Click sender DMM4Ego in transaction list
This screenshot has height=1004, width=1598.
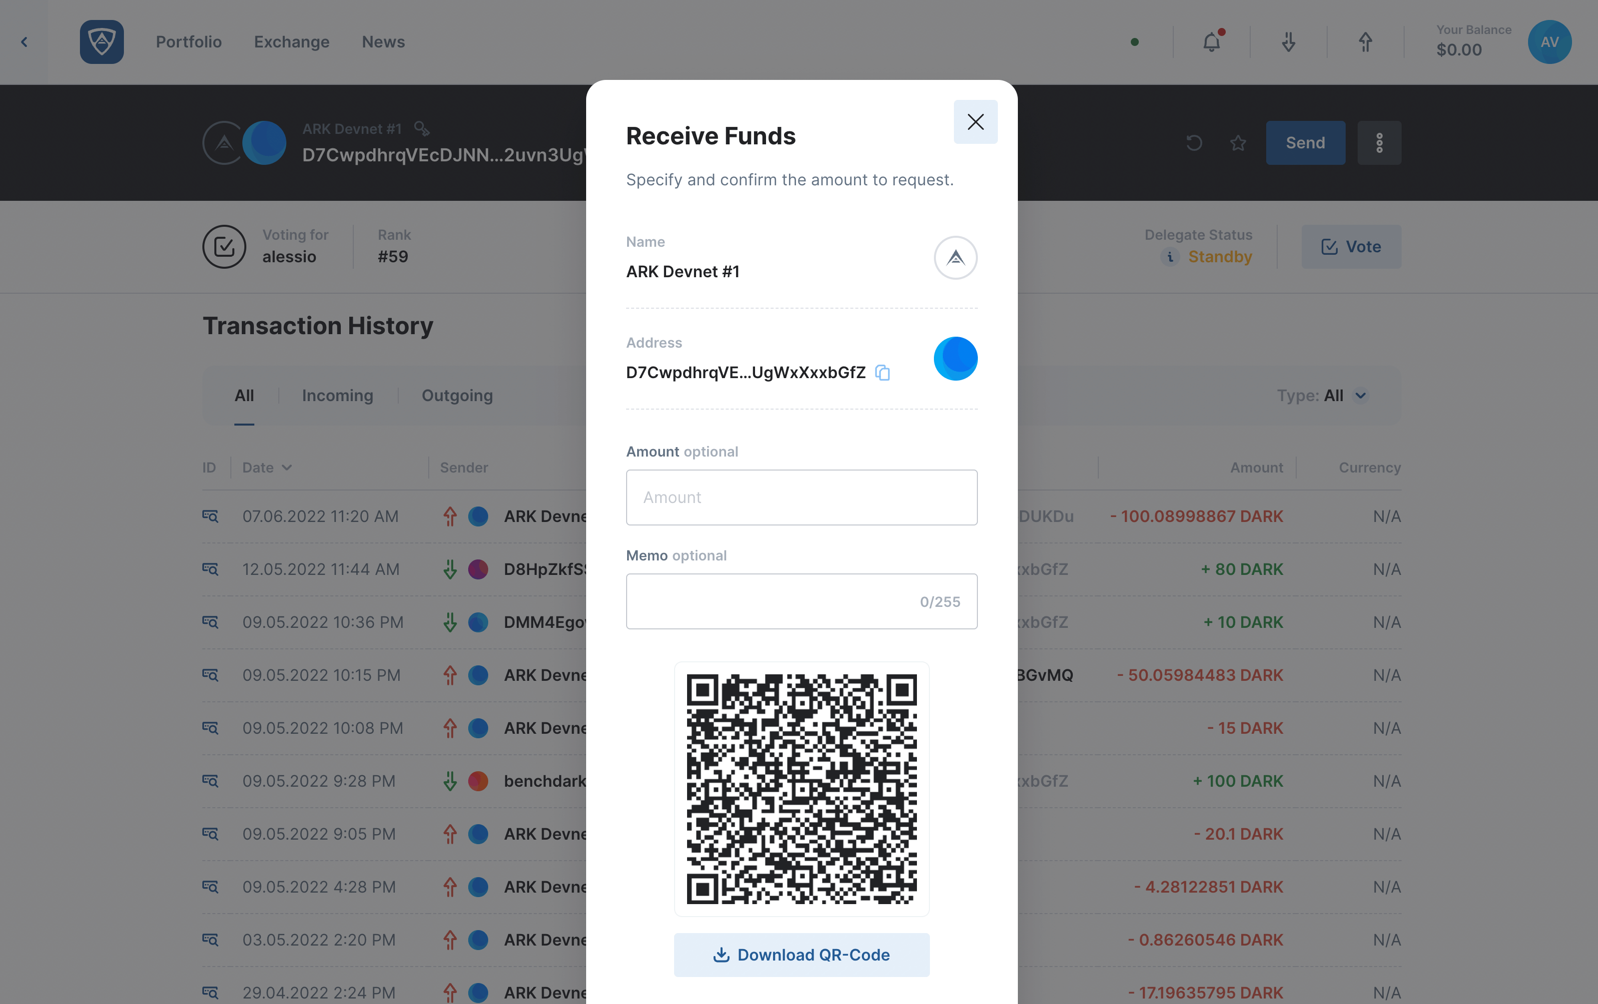coord(544,622)
